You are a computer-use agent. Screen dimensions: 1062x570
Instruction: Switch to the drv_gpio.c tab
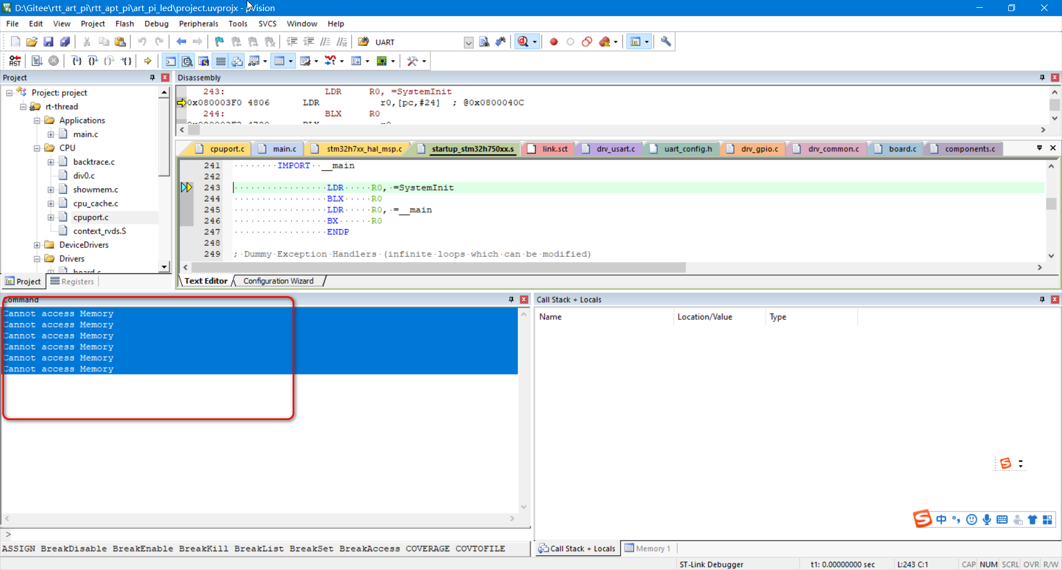click(x=759, y=149)
